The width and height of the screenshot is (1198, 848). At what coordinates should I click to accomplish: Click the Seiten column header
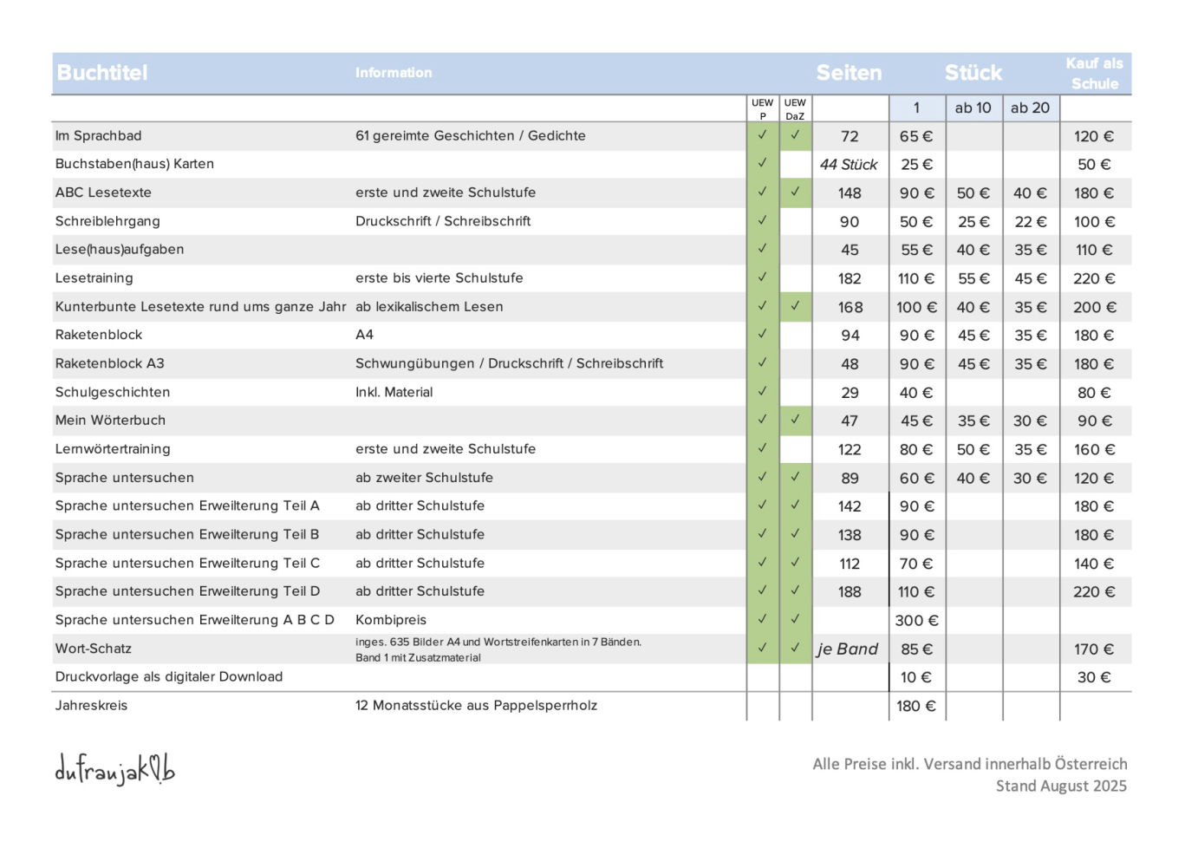tap(849, 73)
